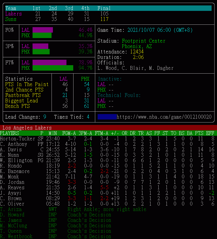Select the Suns final score 117

[x=104, y=19]
